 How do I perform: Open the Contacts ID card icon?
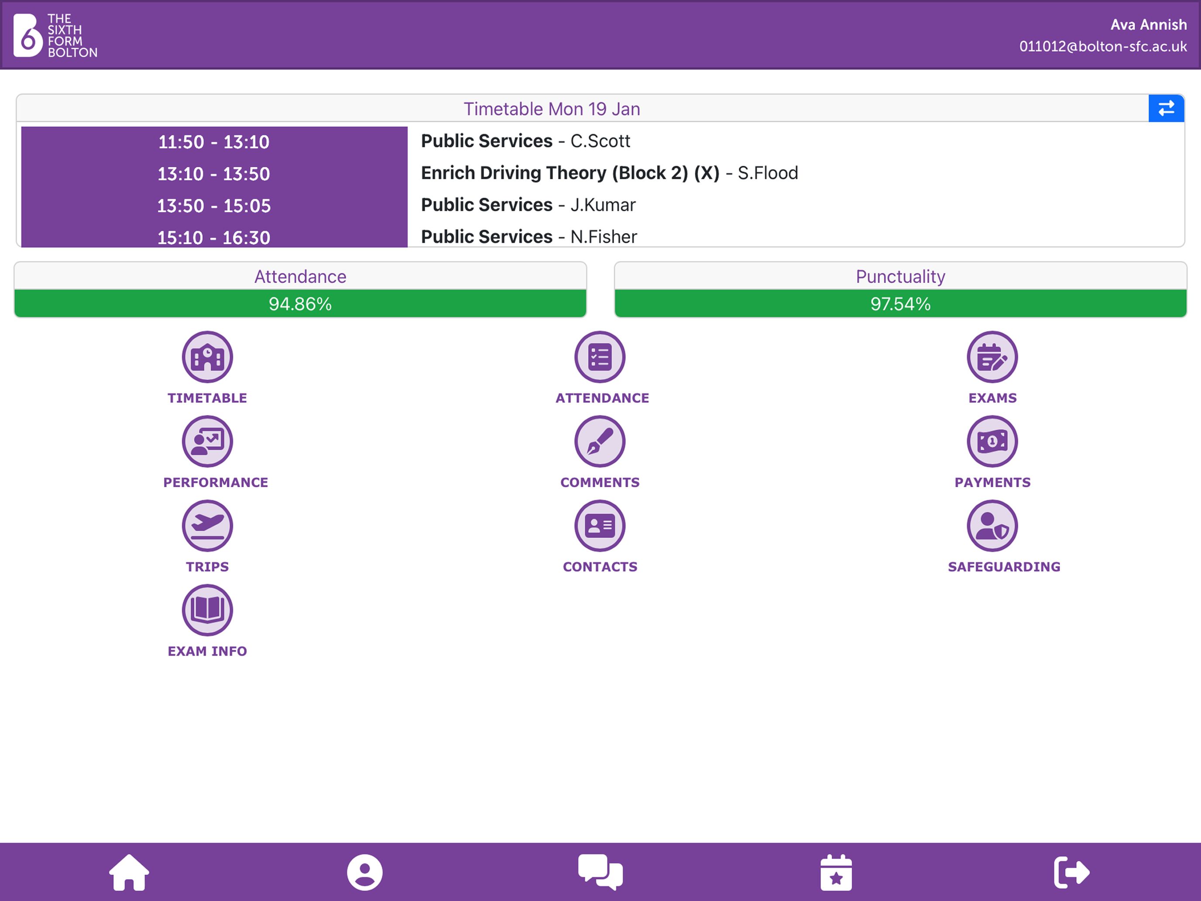(x=600, y=525)
